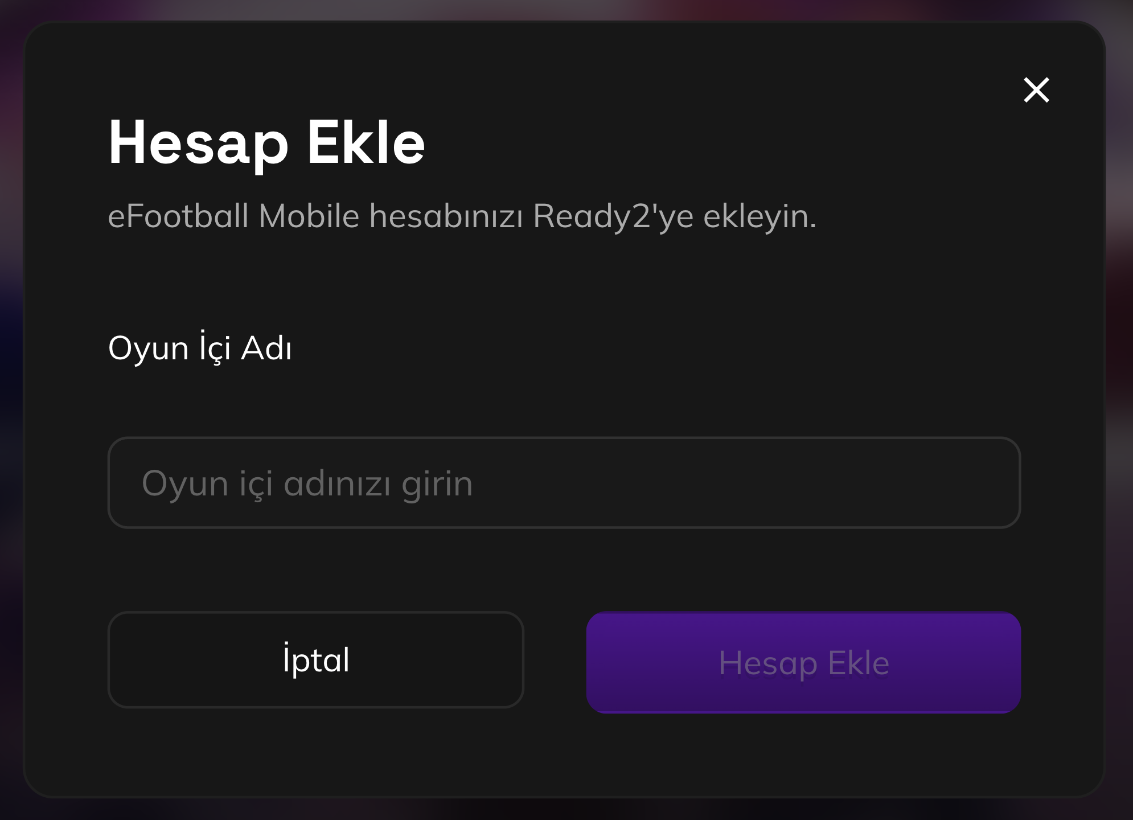Close the Hesap Ekle dialog with X

(1036, 90)
